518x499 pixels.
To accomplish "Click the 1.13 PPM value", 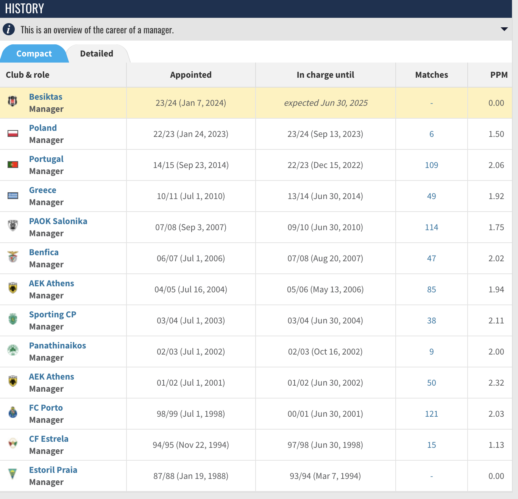I will point(496,445).
